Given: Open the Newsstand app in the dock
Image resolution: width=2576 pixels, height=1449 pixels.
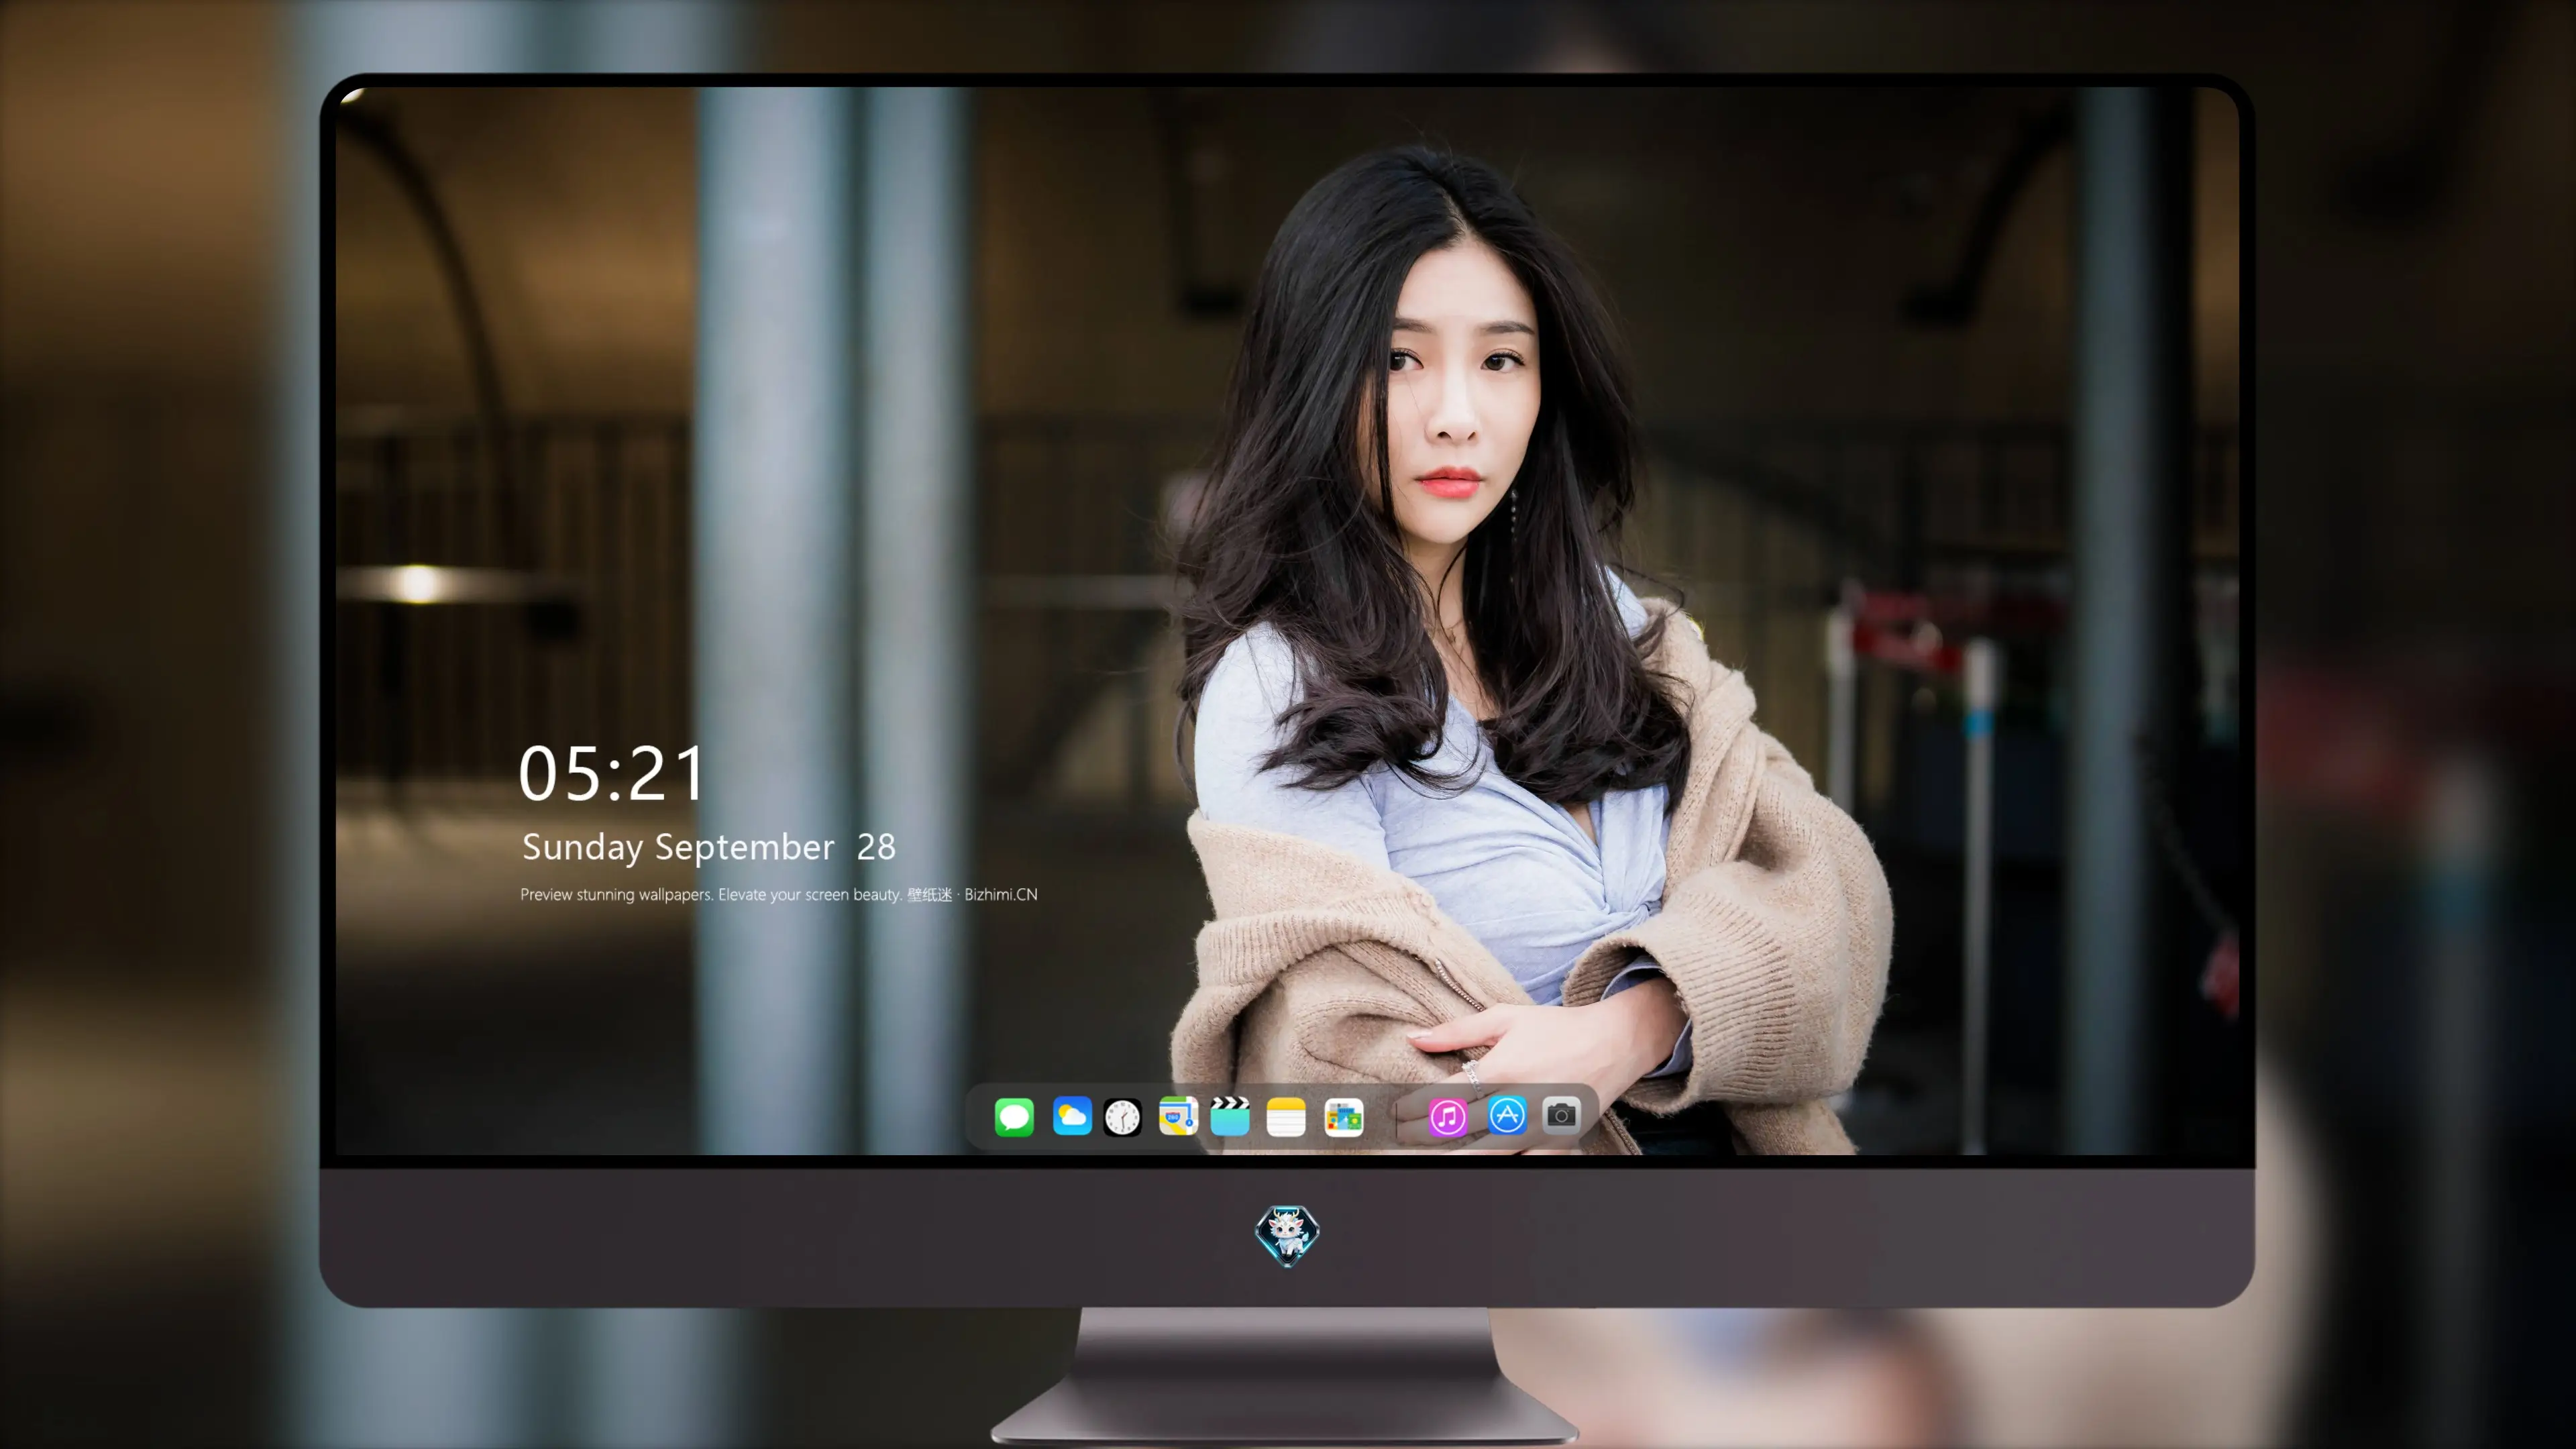Looking at the screenshot, I should click(1343, 1117).
